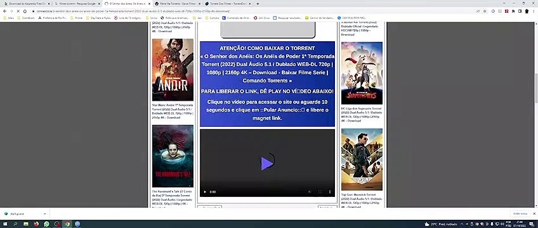
Task: Click Exibir todos downloads button
Action: tap(520, 213)
